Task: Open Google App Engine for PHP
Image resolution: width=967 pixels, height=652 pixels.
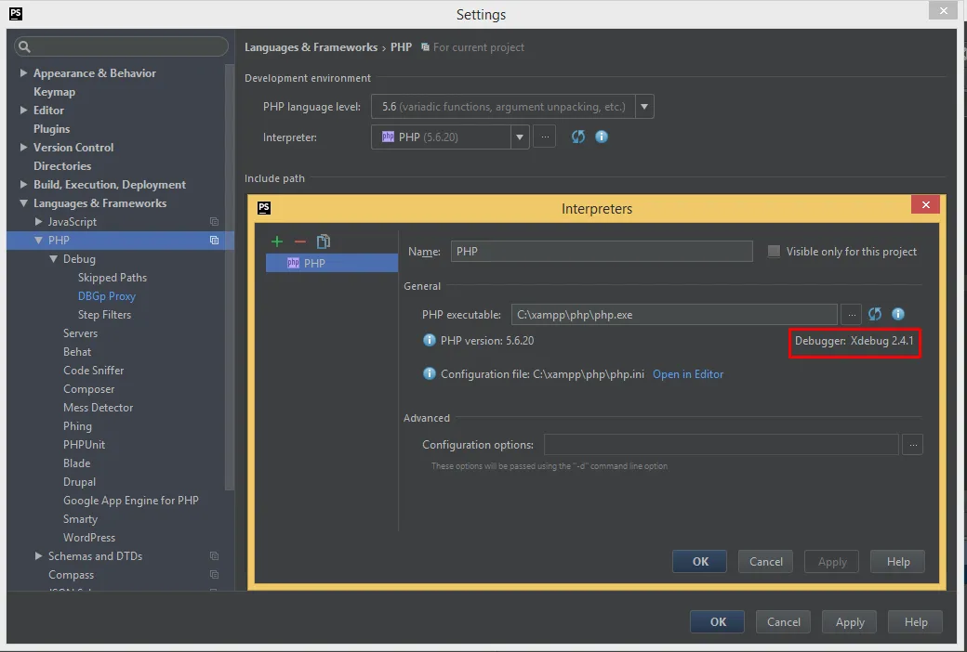Action: (131, 501)
